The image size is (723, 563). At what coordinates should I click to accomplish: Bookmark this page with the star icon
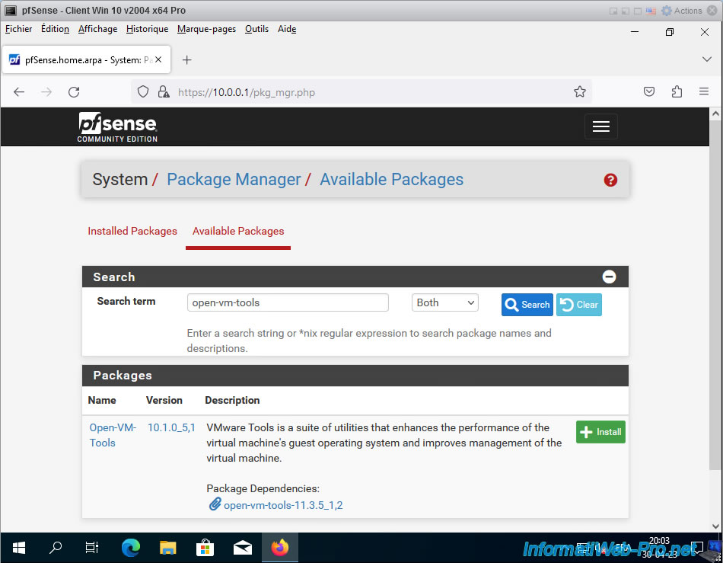(580, 92)
